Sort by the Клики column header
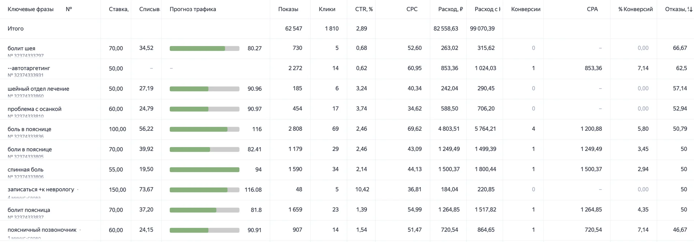This screenshot has width=694, height=242. coord(327,9)
